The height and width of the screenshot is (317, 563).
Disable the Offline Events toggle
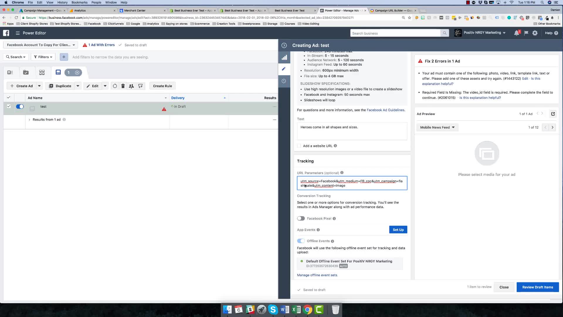[301, 241]
